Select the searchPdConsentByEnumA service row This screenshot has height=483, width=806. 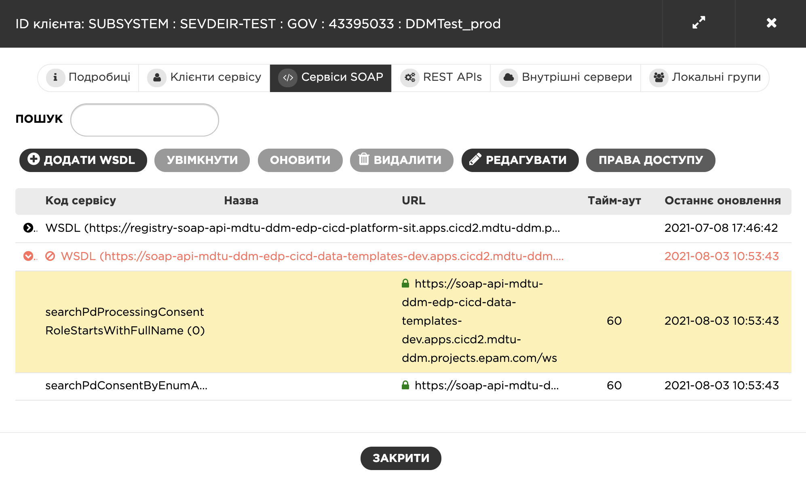tap(126, 385)
